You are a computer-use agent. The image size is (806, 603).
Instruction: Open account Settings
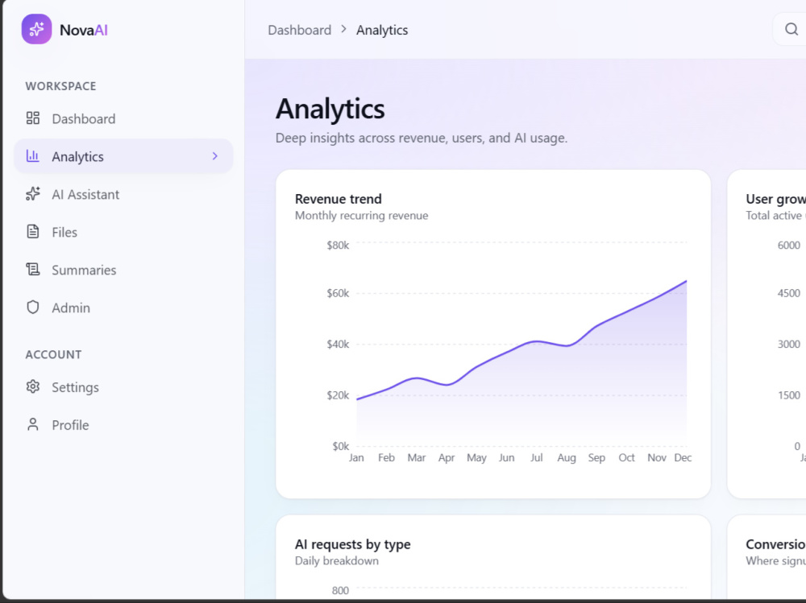(123, 386)
